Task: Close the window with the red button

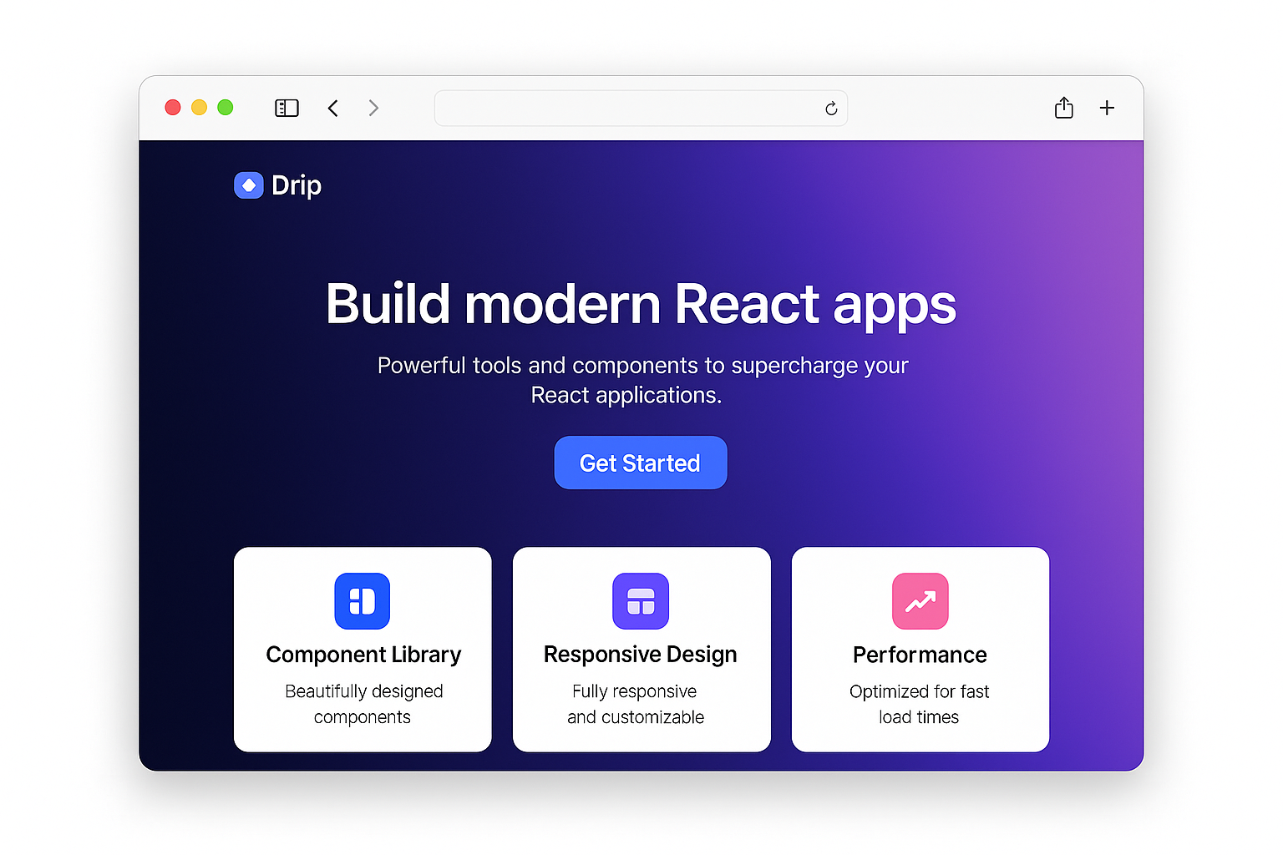Action: (x=173, y=107)
